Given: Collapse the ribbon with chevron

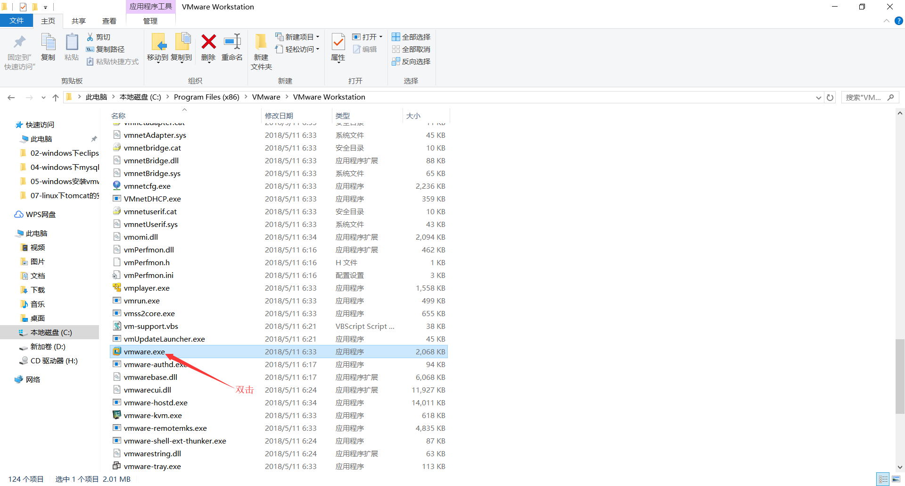Looking at the screenshot, I should pos(887,21).
